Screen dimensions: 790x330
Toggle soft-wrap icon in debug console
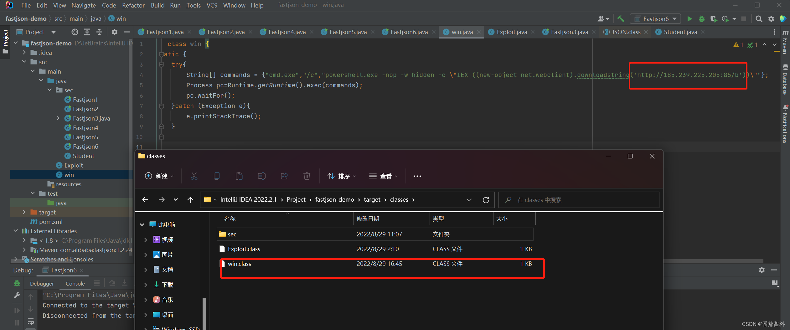[x=31, y=321]
